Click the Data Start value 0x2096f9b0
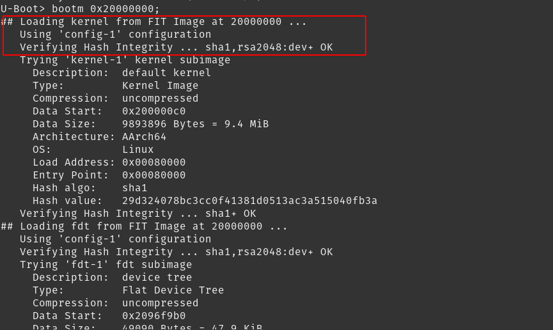This screenshot has height=330, width=553. point(154,316)
